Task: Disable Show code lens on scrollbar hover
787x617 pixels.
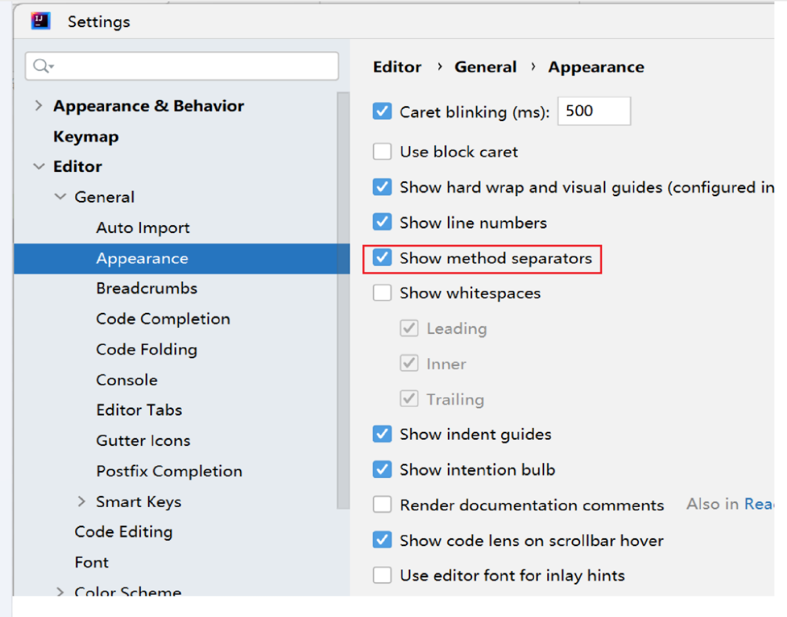Action: click(382, 540)
